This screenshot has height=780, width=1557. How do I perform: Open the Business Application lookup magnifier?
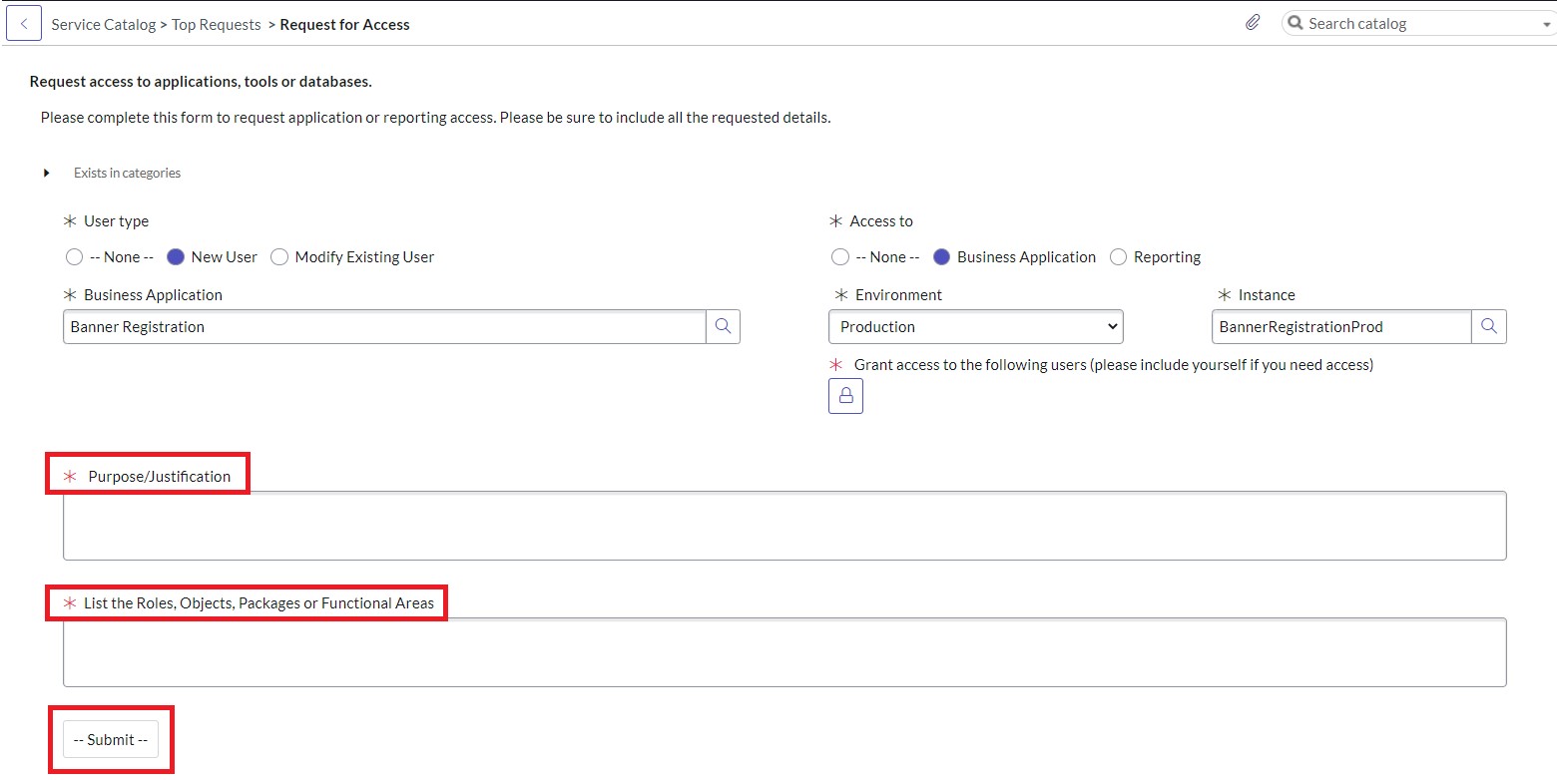tap(723, 326)
